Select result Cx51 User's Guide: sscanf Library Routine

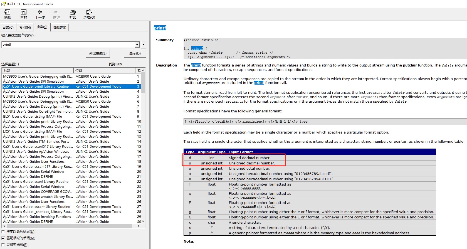coord(71,207)
